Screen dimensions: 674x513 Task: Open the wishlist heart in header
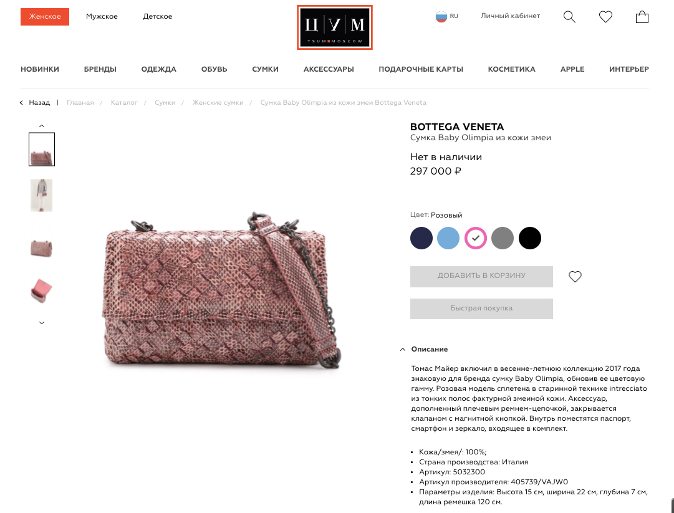click(x=605, y=17)
